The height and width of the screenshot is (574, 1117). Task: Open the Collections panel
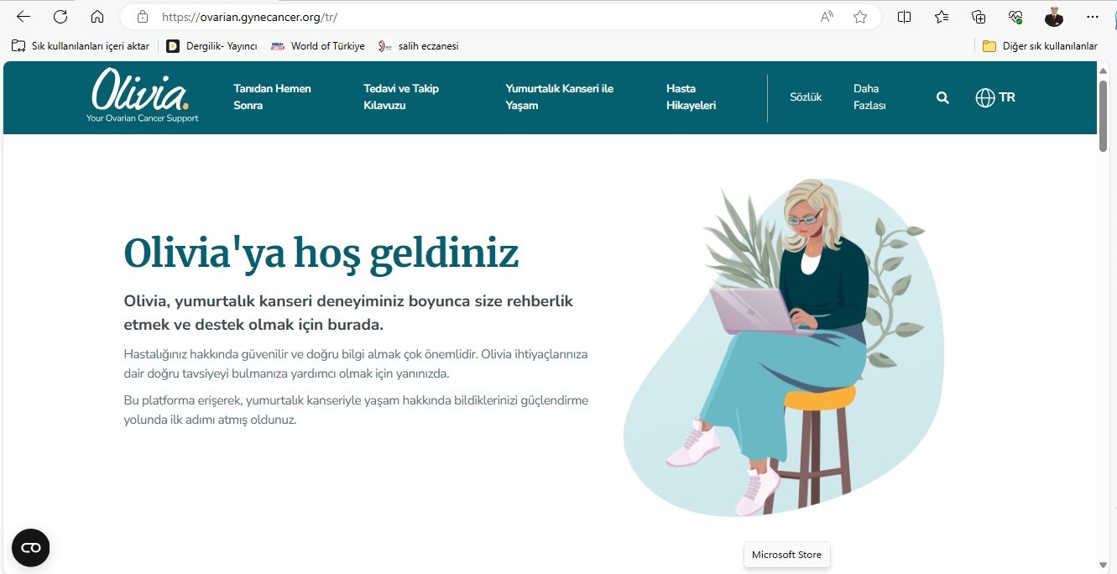coord(979,17)
